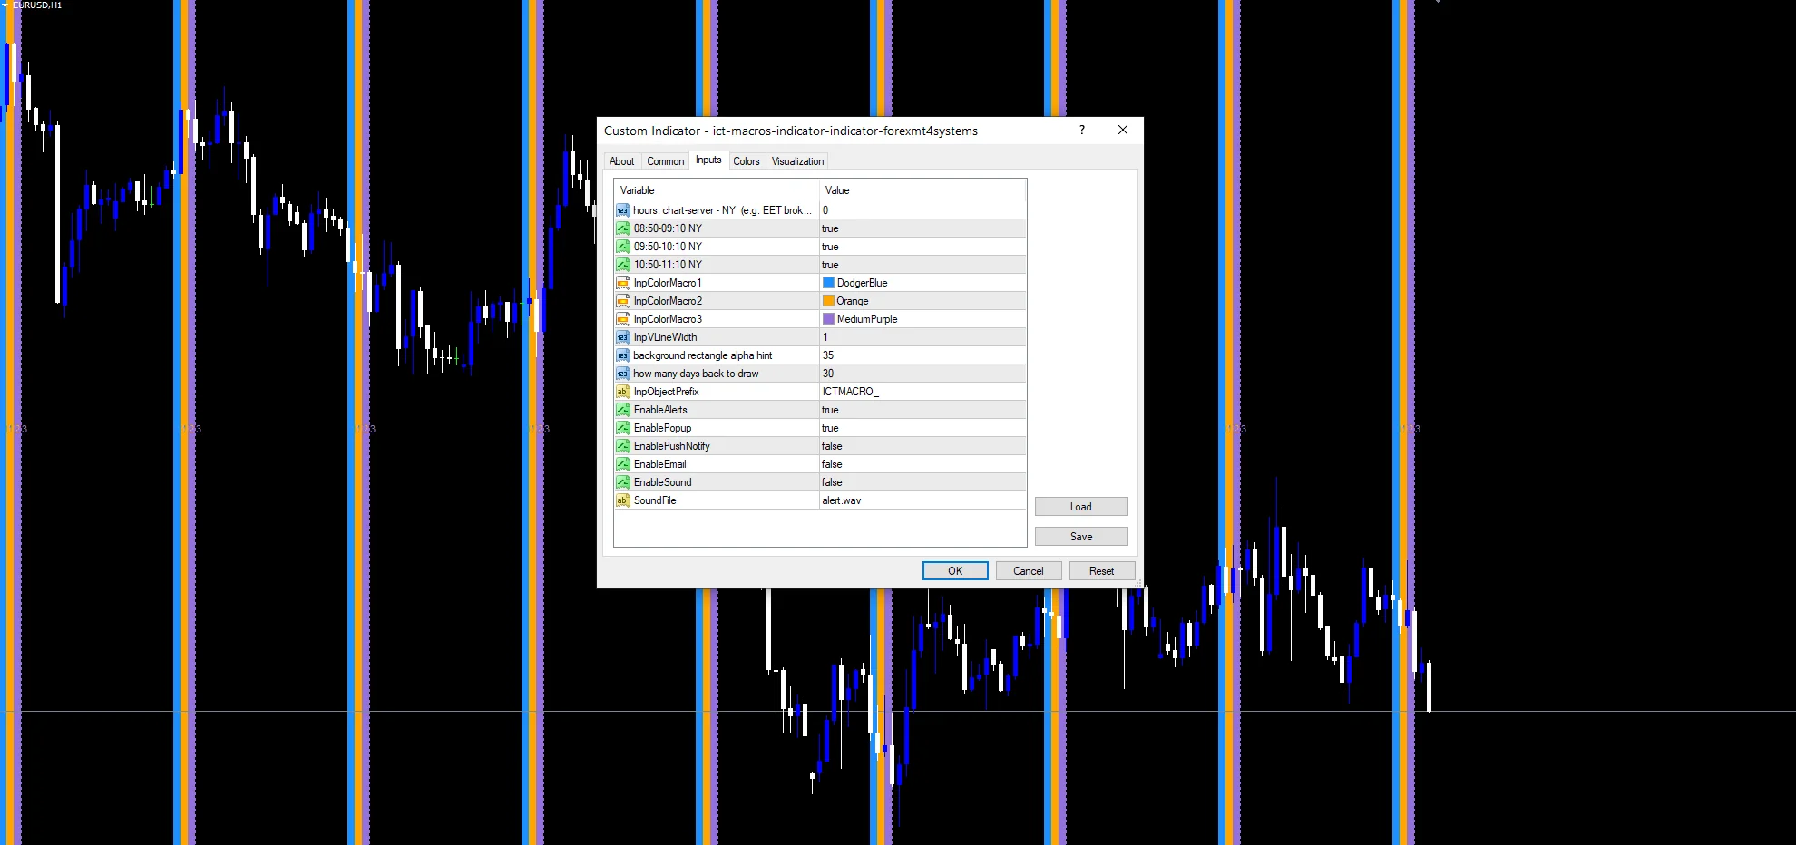
Task: Edit the ICTMACRO_ prefix value
Action: (x=922, y=392)
